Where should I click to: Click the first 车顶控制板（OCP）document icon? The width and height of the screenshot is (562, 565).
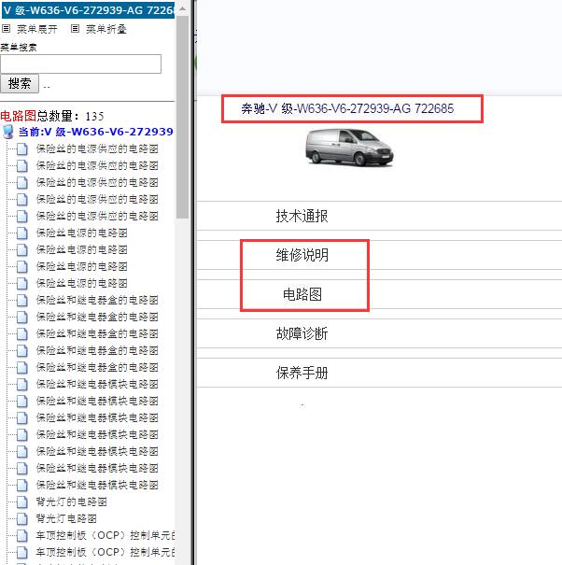pos(22,535)
